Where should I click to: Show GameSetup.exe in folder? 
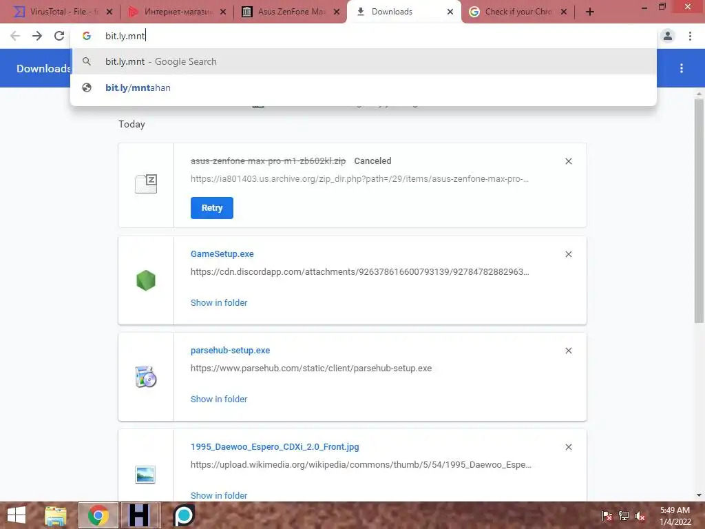(x=219, y=303)
